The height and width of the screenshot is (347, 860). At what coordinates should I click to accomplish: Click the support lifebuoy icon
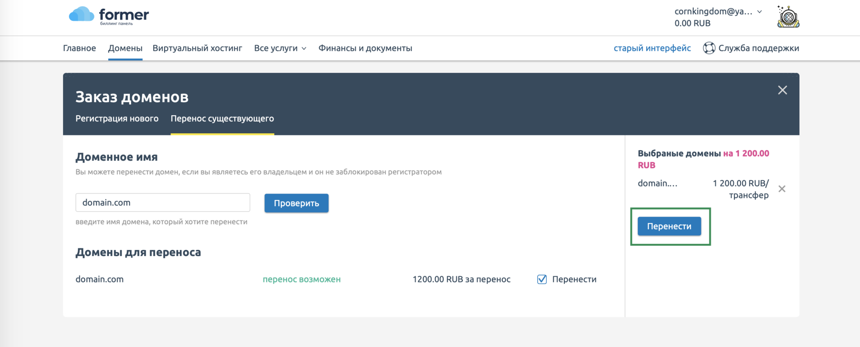pos(709,48)
